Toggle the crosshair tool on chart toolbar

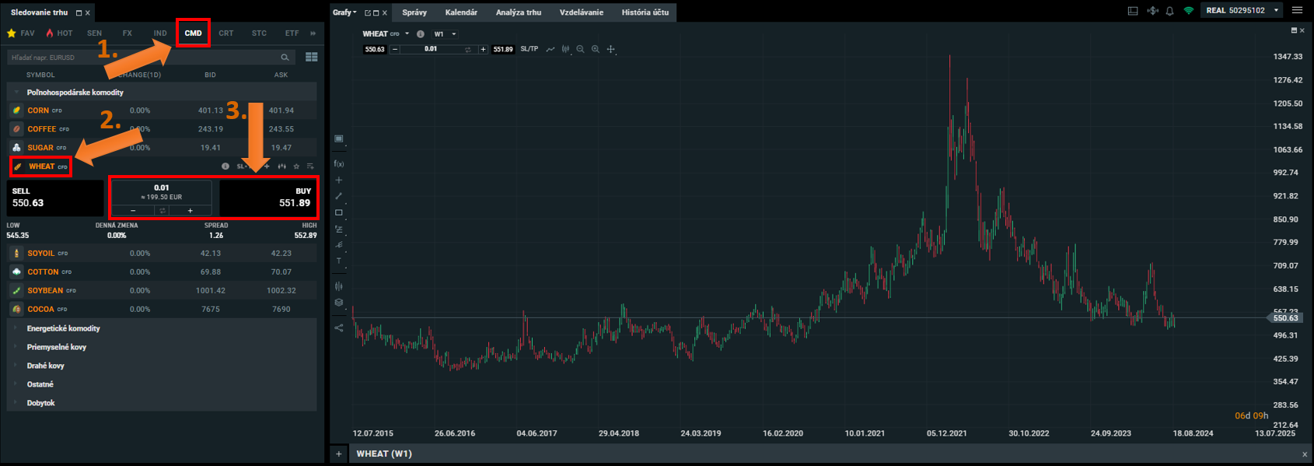(611, 49)
